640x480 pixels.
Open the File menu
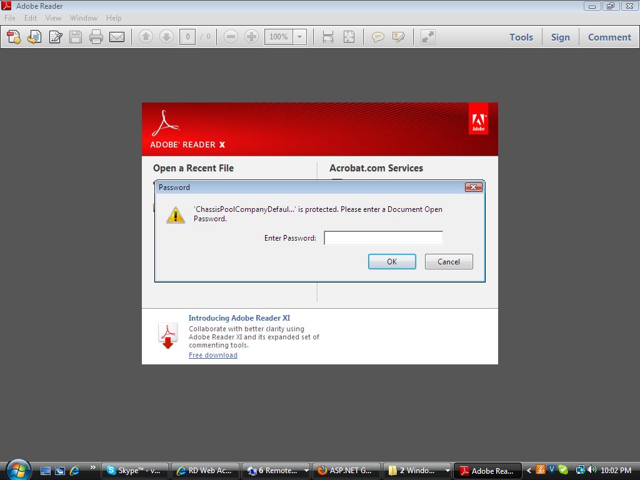point(10,18)
